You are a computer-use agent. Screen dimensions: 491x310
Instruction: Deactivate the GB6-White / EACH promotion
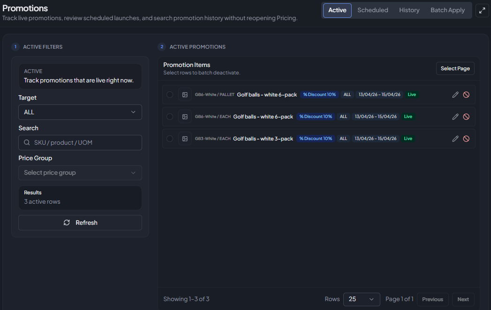[x=466, y=117]
